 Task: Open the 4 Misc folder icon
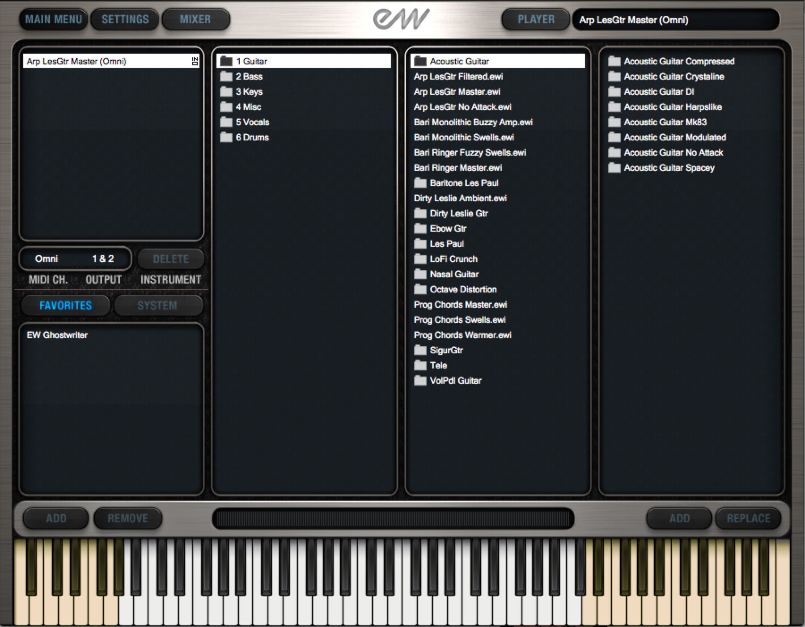[x=226, y=107]
